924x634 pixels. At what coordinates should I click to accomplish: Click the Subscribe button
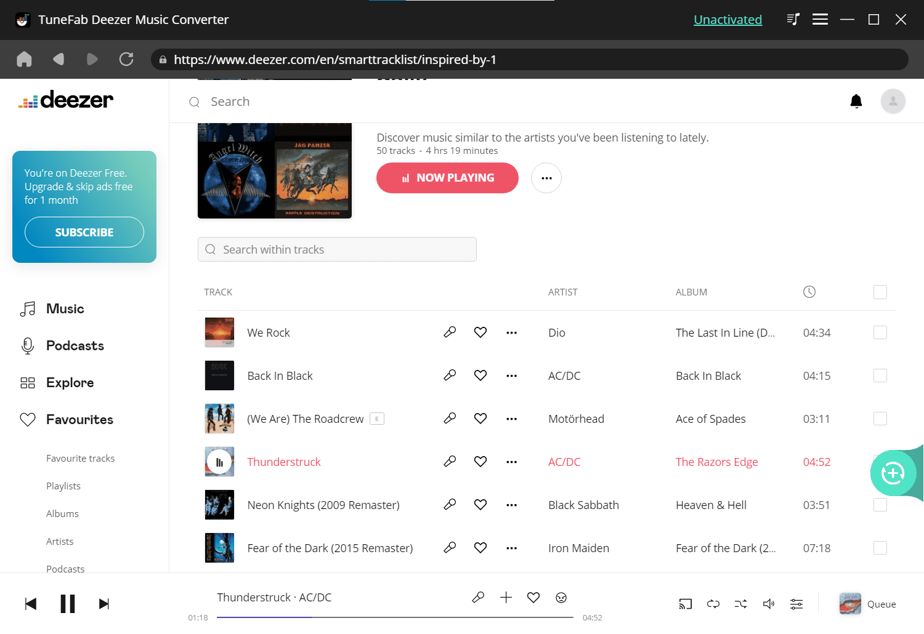[x=84, y=232]
